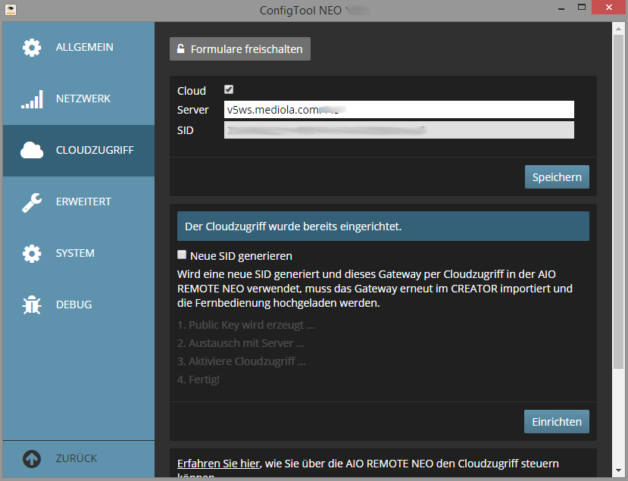628x481 pixels.
Task: Click into the Server input field
Action: click(x=398, y=110)
